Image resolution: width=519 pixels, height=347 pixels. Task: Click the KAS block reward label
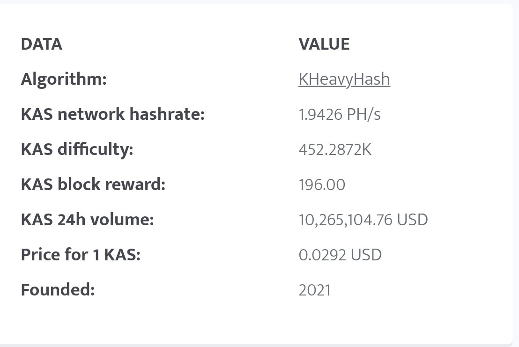click(x=93, y=184)
